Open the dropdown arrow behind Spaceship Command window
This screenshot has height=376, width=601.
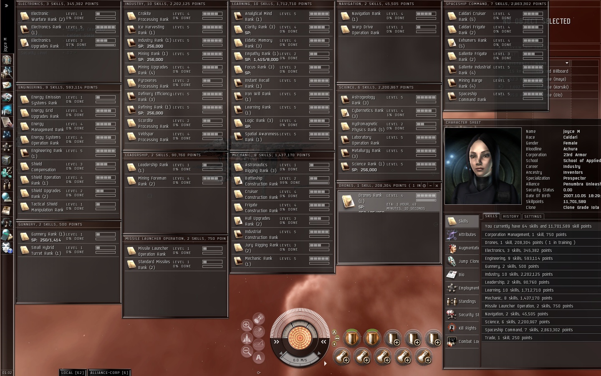(566, 63)
